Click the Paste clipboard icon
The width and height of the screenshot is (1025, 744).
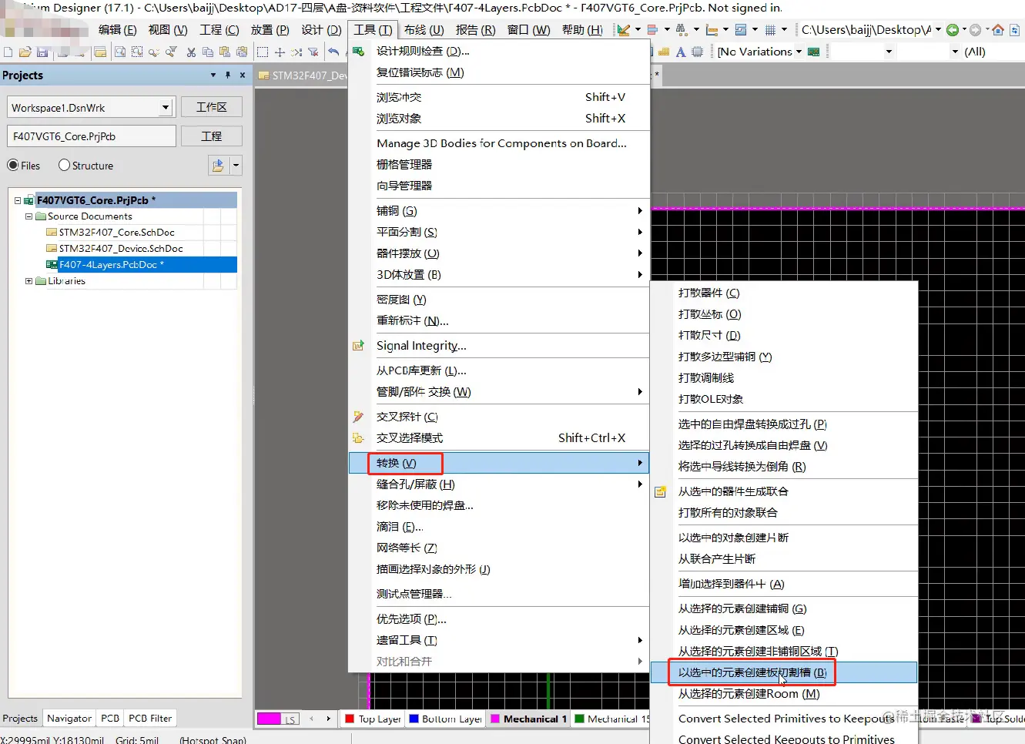coord(225,52)
